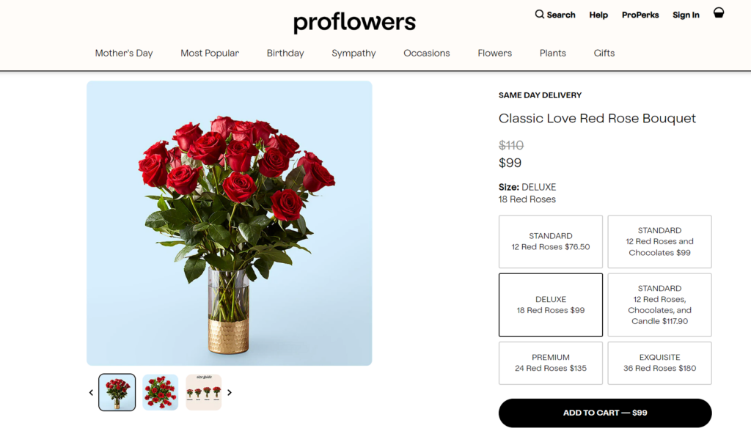Open the Sympathy category

353,54
